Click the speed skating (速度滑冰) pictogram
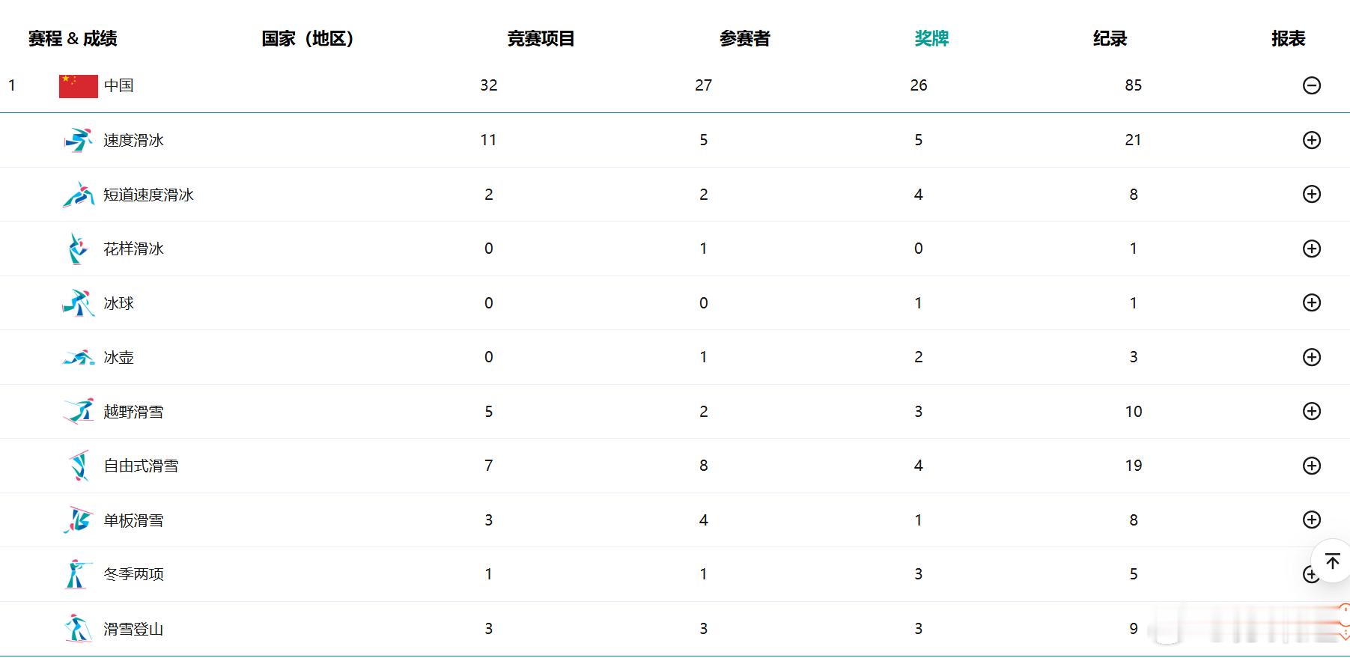Viewport: 1350px width, 658px height. (78, 140)
